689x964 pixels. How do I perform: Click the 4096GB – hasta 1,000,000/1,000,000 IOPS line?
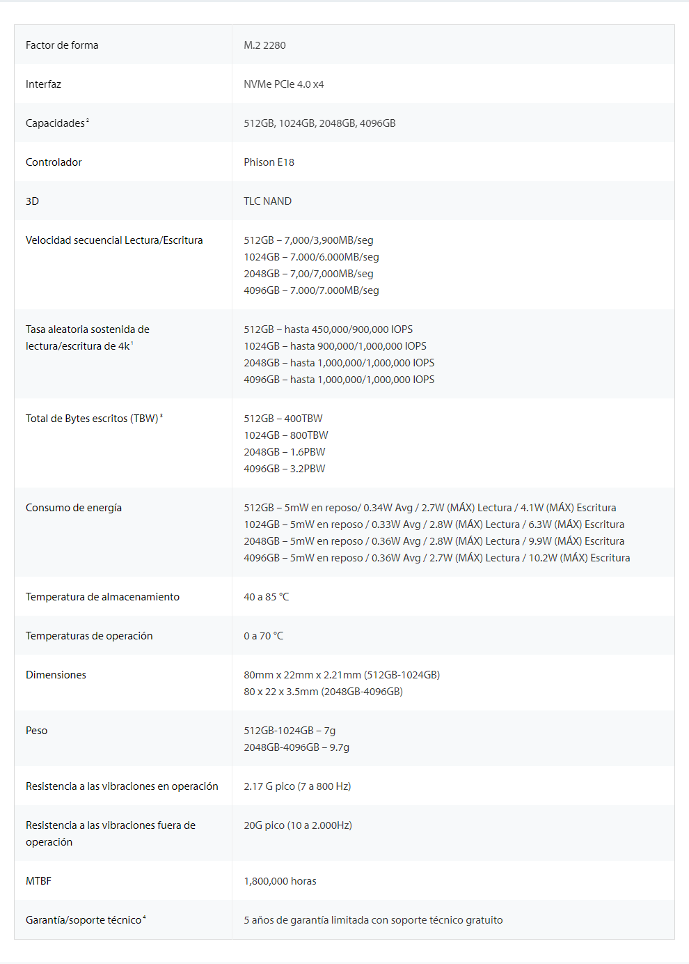(x=339, y=380)
